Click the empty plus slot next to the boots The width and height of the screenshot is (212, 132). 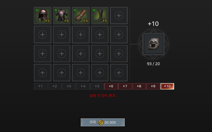click(x=119, y=16)
